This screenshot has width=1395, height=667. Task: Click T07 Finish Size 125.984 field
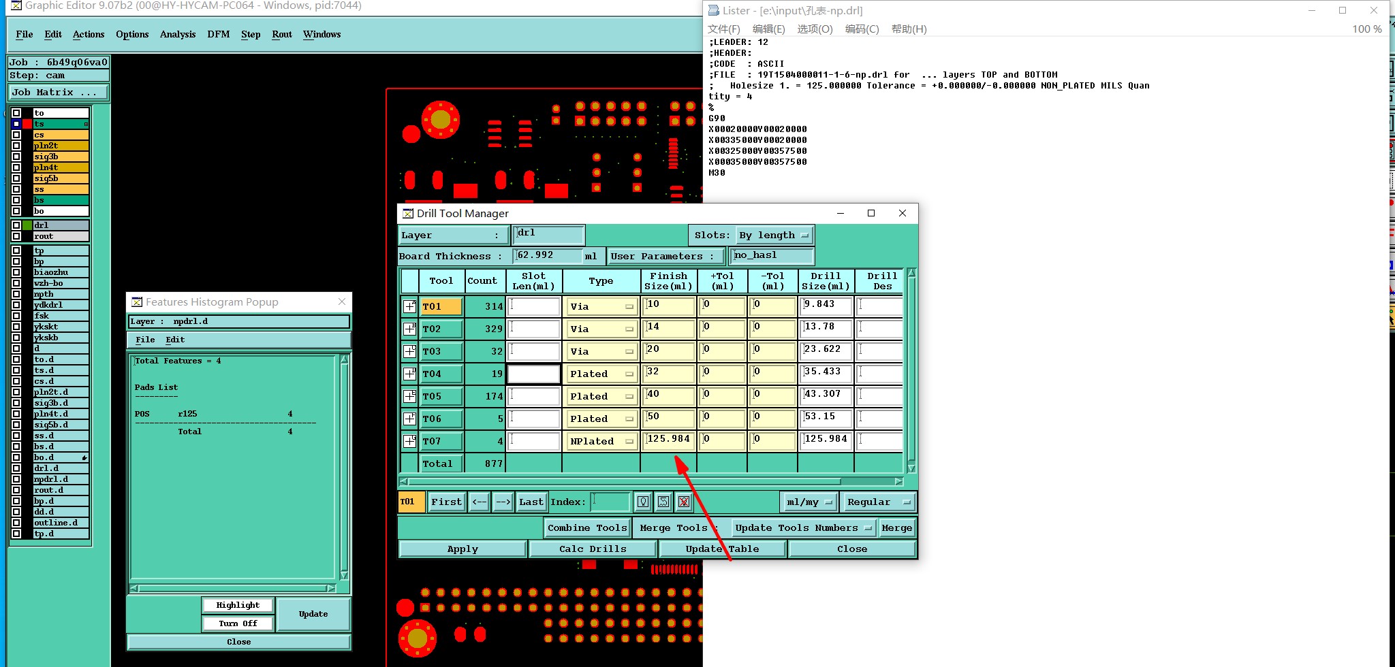coord(668,441)
